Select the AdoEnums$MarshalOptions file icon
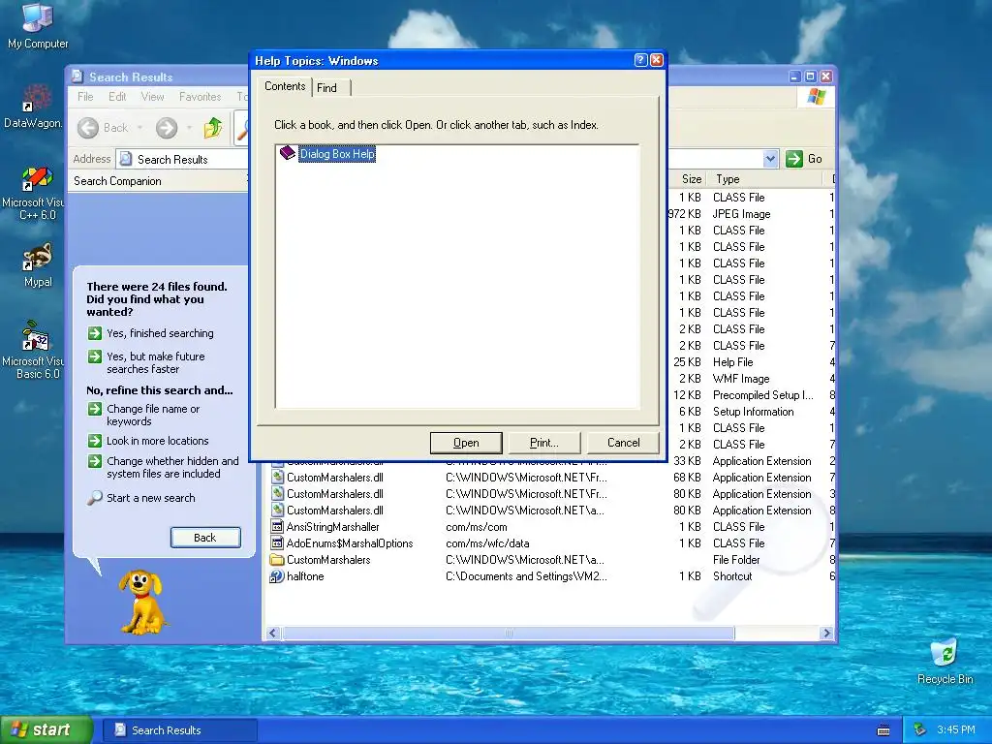992x744 pixels. click(x=277, y=543)
